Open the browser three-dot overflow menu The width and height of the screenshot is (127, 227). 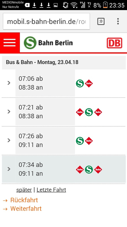[118, 21]
